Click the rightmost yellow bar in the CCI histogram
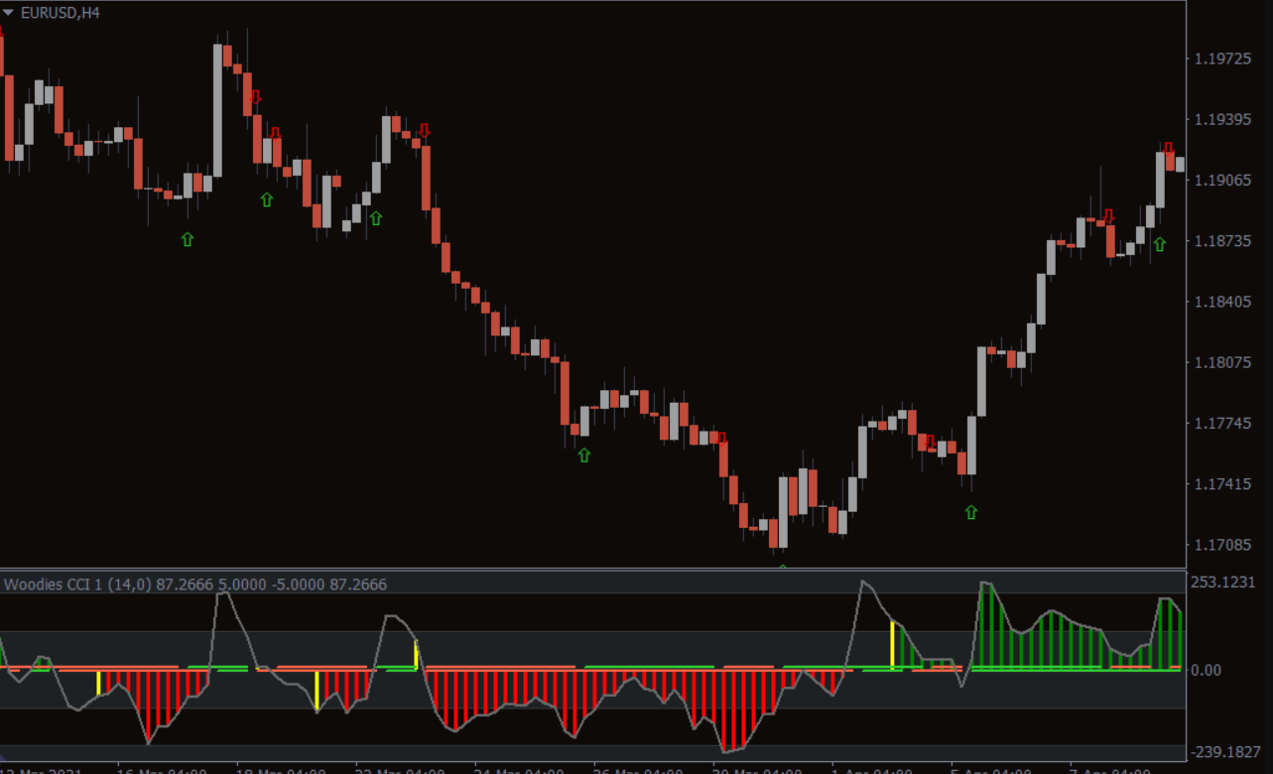Viewport: 1273px width, 774px height. 892,645
